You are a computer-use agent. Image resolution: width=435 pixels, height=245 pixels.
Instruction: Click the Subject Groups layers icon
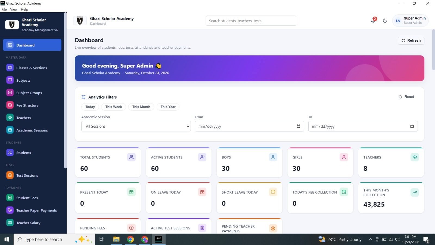click(x=10, y=93)
